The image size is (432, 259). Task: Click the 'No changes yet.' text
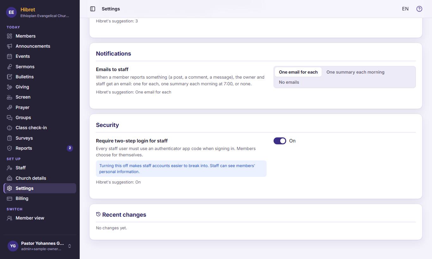pos(111,228)
